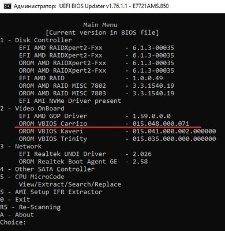Click the Network menu option

(21, 146)
